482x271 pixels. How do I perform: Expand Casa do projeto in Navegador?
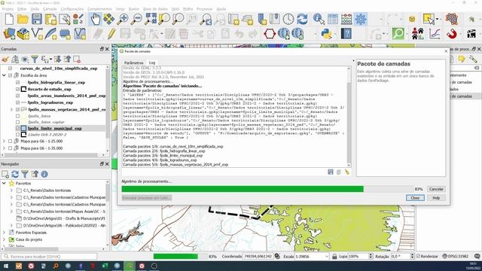pyautogui.click(x=4, y=239)
